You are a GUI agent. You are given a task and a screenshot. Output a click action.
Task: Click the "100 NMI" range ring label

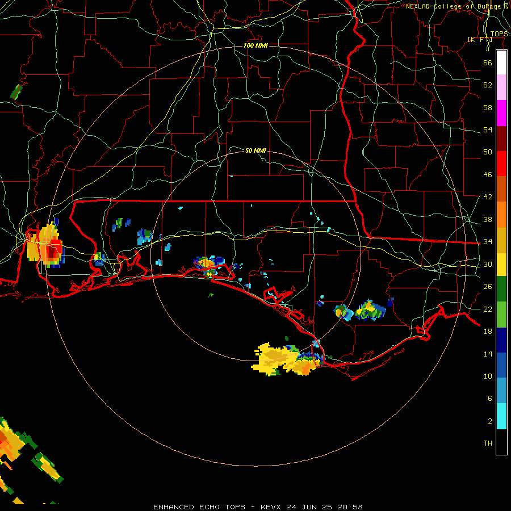tap(256, 45)
